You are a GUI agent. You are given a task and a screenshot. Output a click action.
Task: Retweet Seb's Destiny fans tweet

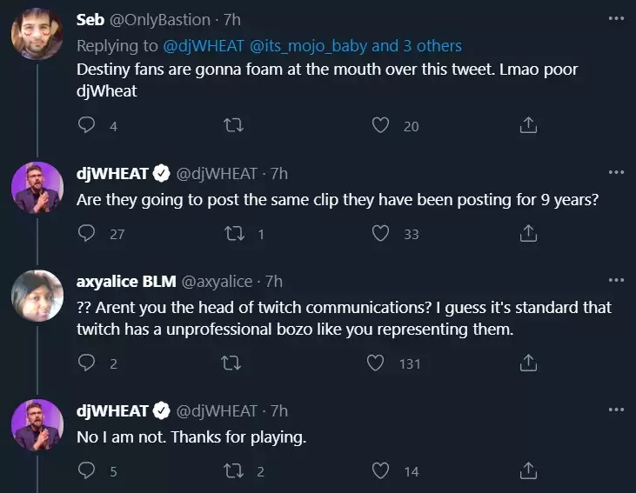(234, 125)
